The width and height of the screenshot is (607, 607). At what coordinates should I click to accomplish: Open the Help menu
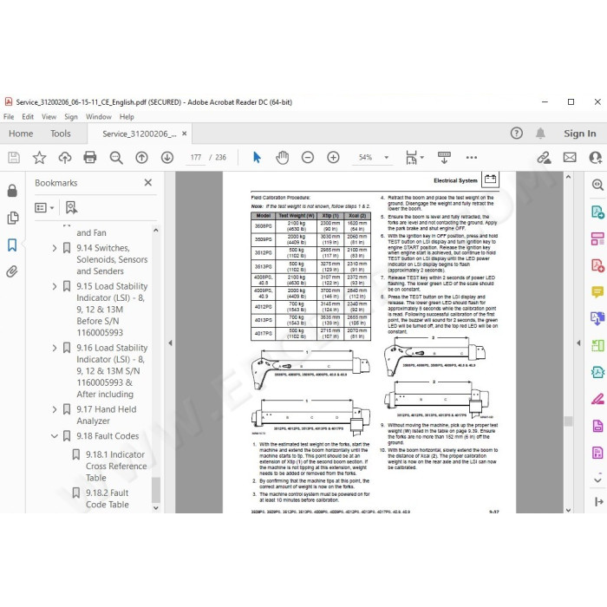[127, 116]
